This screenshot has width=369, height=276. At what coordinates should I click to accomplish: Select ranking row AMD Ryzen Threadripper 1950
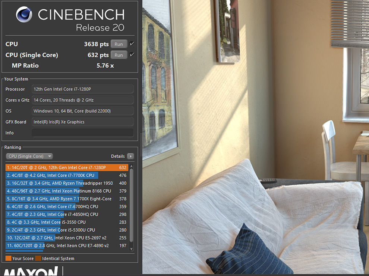tap(67, 183)
